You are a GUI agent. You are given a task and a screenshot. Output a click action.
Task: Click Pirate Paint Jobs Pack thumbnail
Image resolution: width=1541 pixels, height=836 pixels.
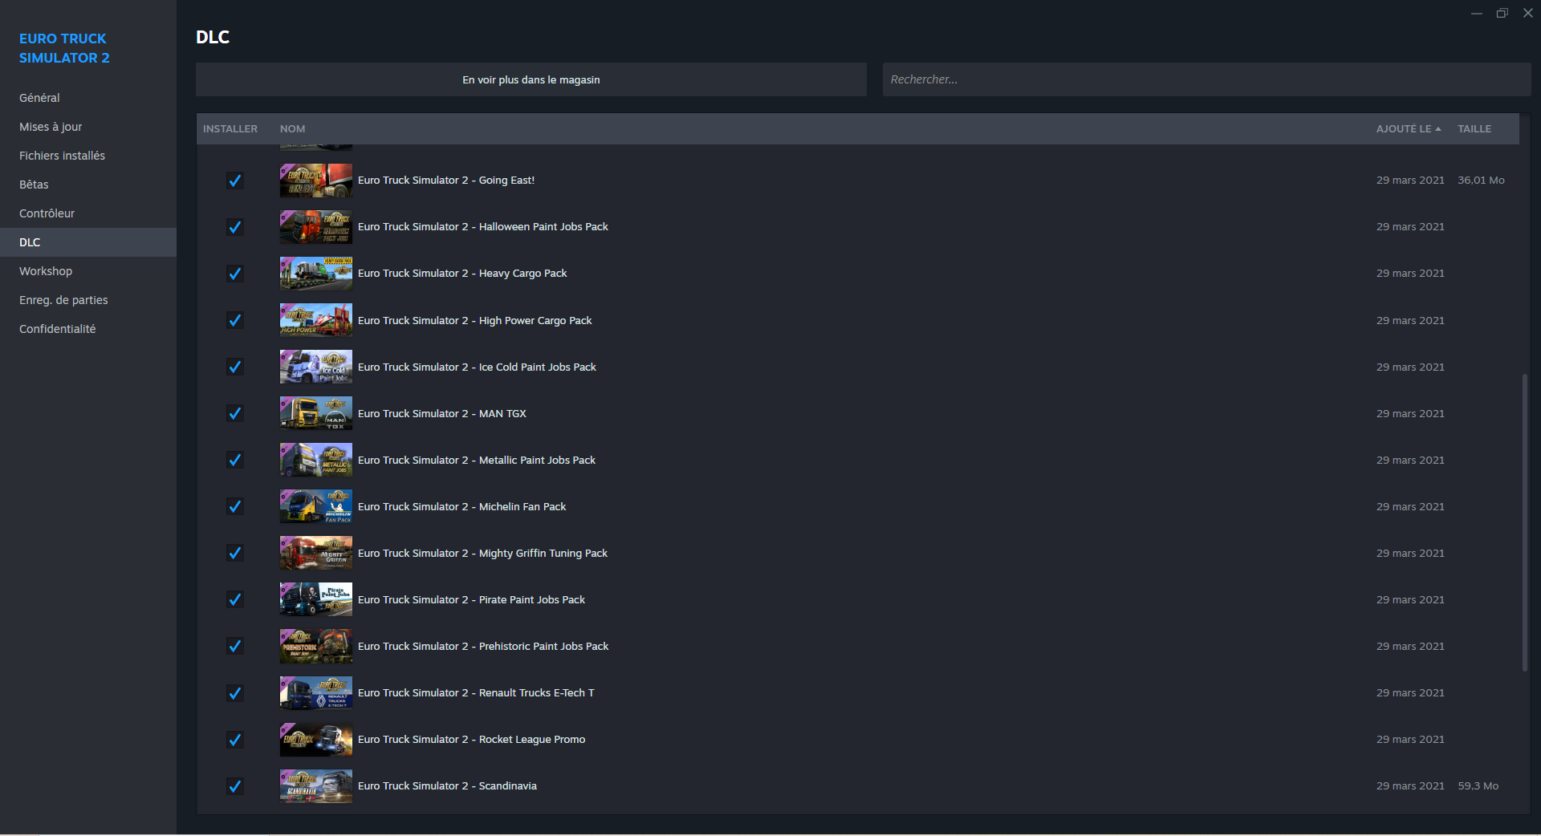point(316,599)
